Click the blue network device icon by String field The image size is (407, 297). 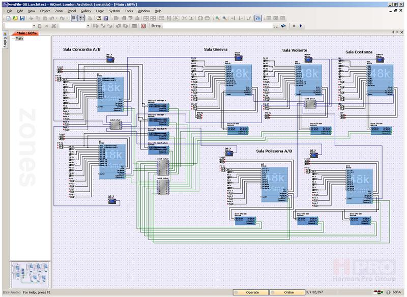click(x=283, y=25)
